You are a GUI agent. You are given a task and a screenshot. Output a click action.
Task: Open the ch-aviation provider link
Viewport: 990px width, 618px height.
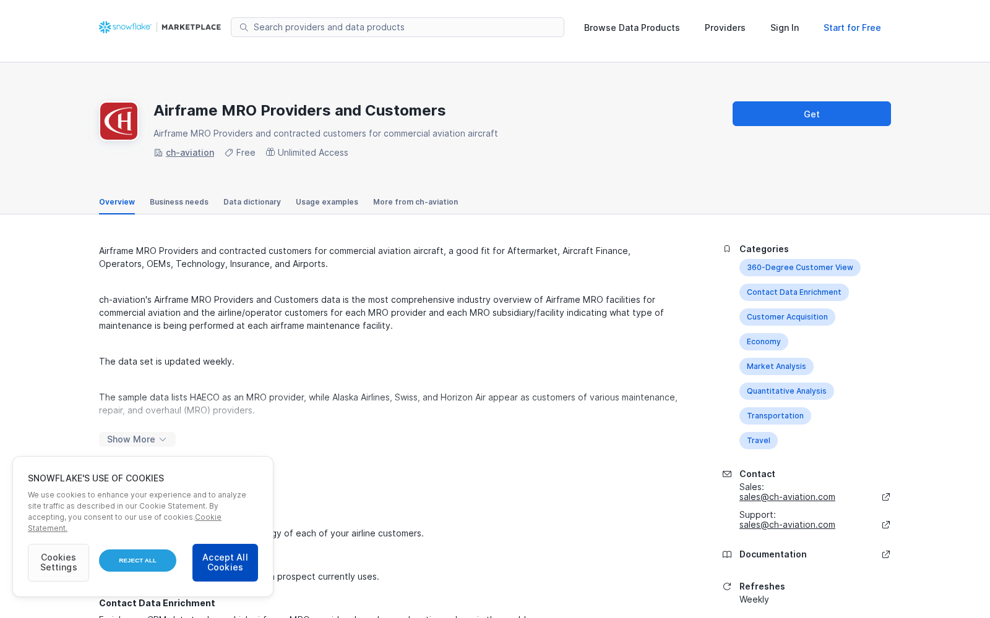190,153
